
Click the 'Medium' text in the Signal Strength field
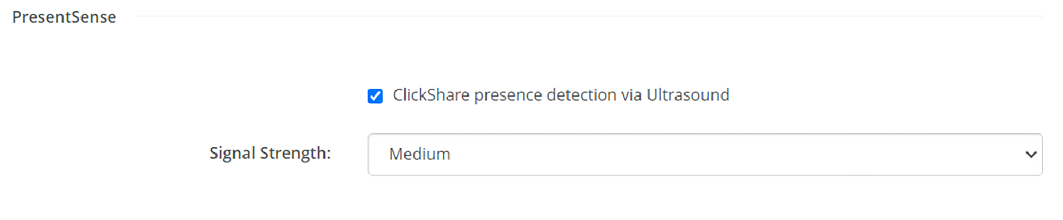click(419, 154)
